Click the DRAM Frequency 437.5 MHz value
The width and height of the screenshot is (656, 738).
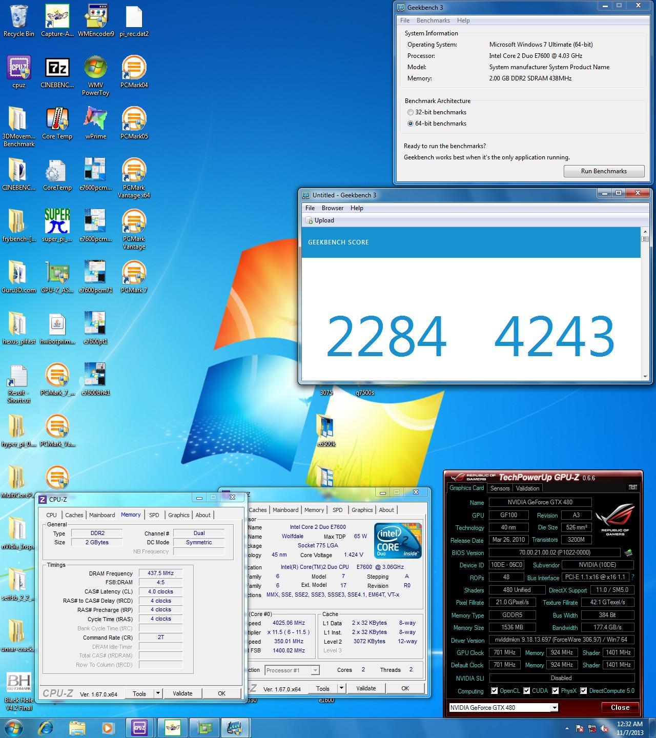click(x=160, y=573)
